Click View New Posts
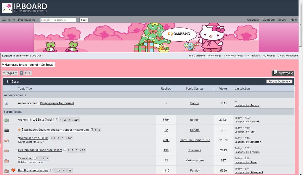303x175 pixels. (233, 56)
